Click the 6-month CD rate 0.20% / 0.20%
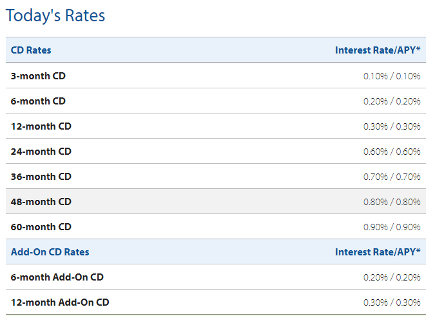This screenshot has height=316, width=435. [392, 101]
